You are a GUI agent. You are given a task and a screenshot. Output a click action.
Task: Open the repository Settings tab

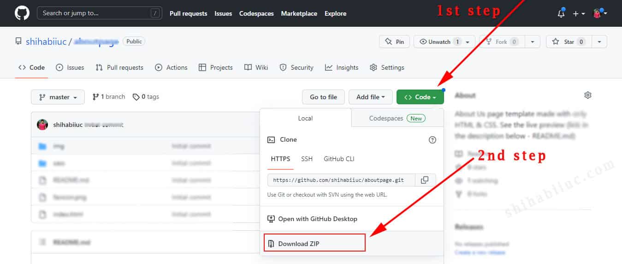pos(387,67)
